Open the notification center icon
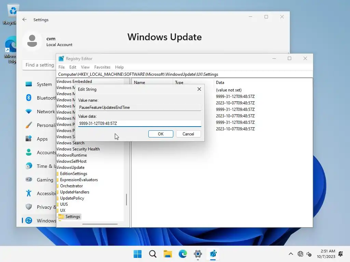The image size is (350, 262). click(x=341, y=254)
